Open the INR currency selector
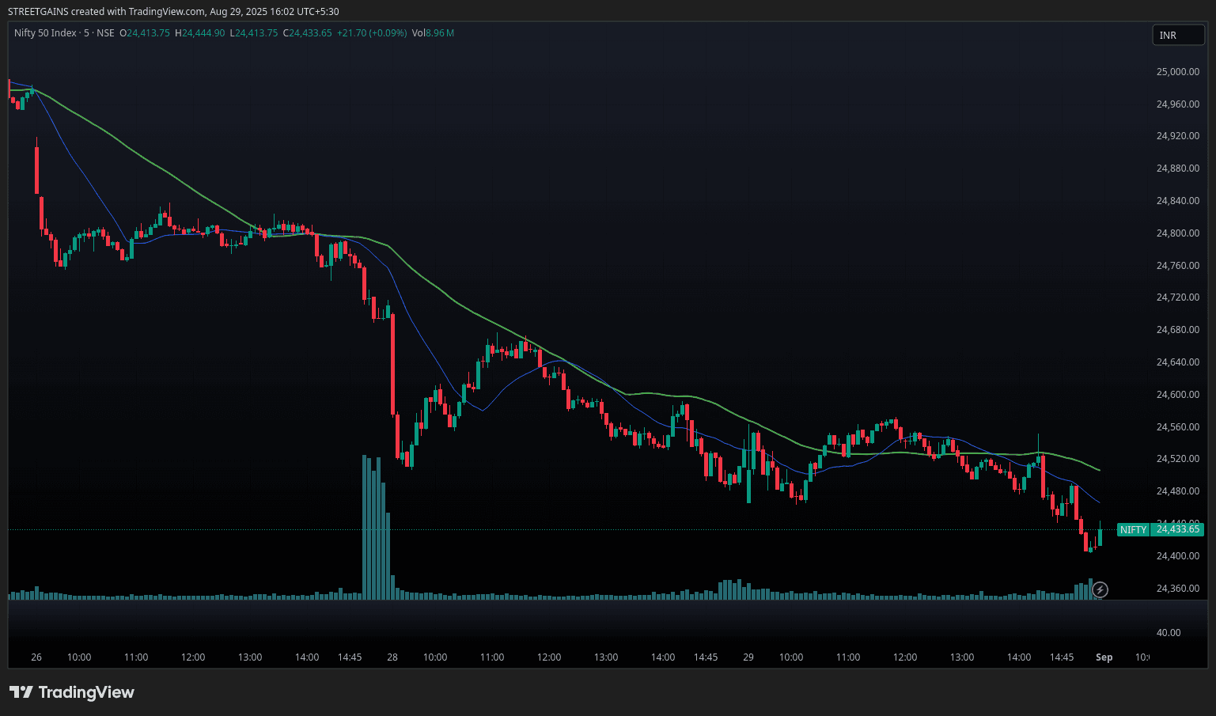The height and width of the screenshot is (716, 1216). coord(1177,35)
